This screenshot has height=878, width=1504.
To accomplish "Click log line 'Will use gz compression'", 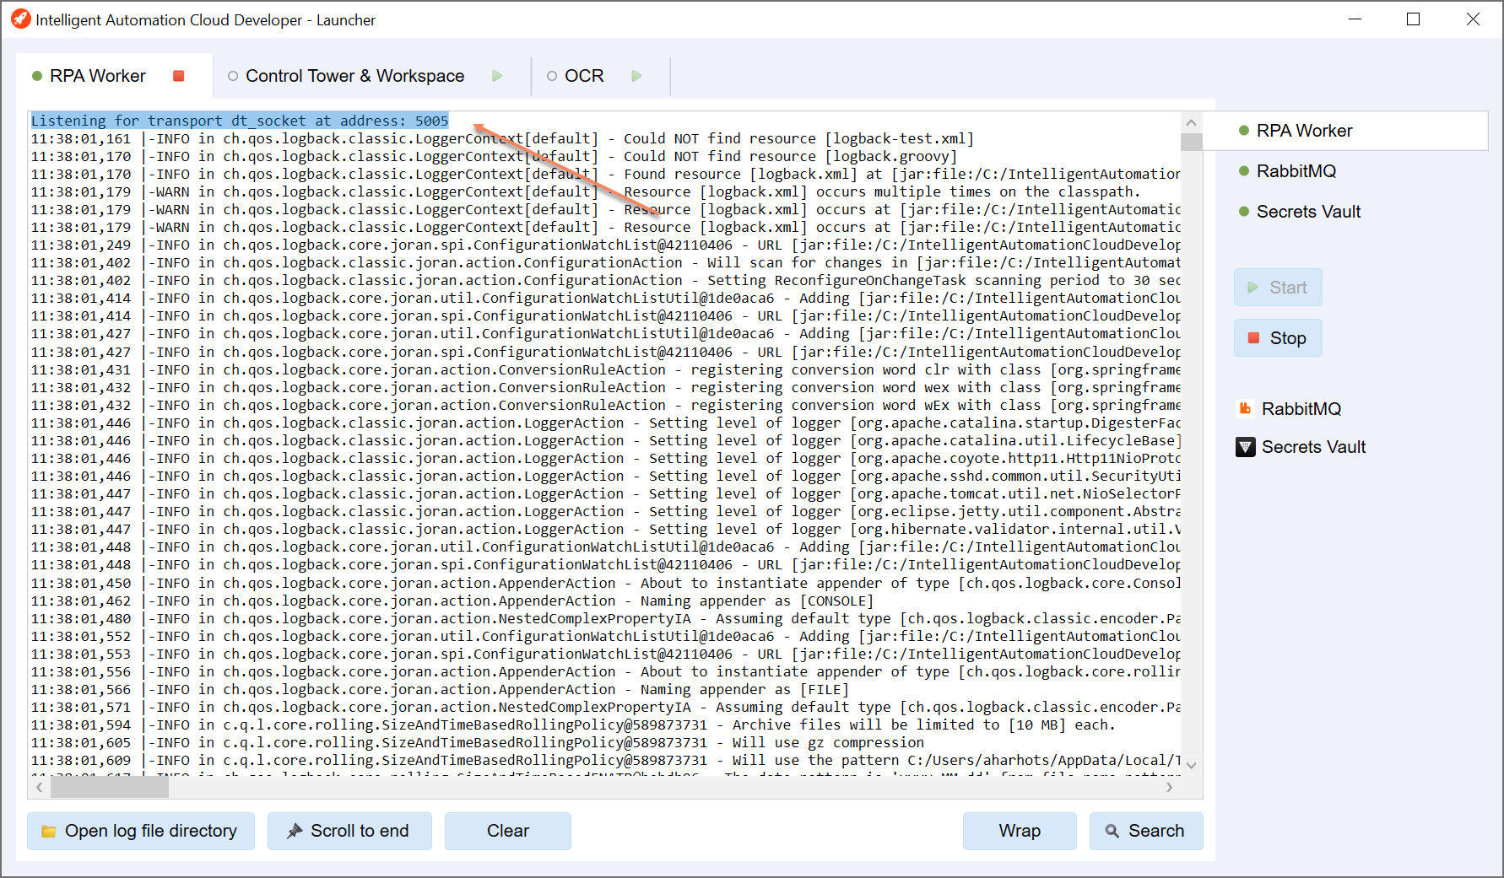I will [478, 742].
